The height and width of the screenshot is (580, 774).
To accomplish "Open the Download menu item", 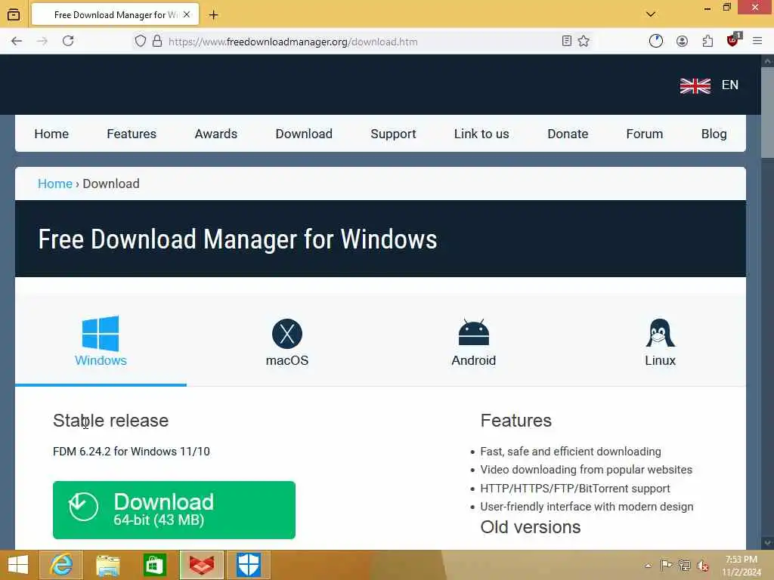I will pos(304,134).
